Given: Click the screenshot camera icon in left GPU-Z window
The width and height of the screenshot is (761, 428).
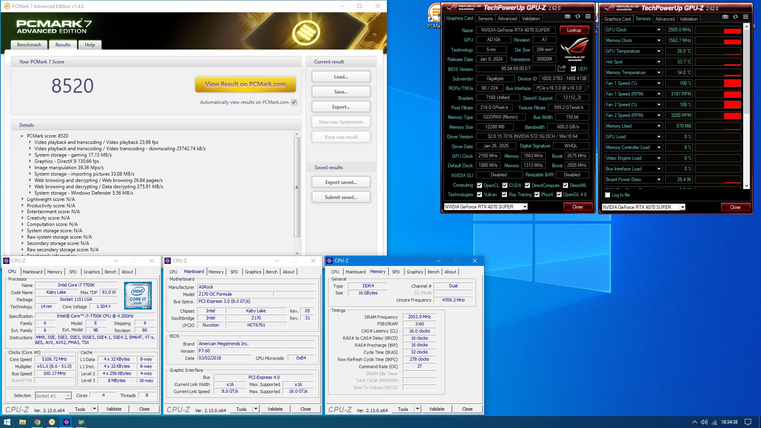Looking at the screenshot, I should tap(568, 17).
